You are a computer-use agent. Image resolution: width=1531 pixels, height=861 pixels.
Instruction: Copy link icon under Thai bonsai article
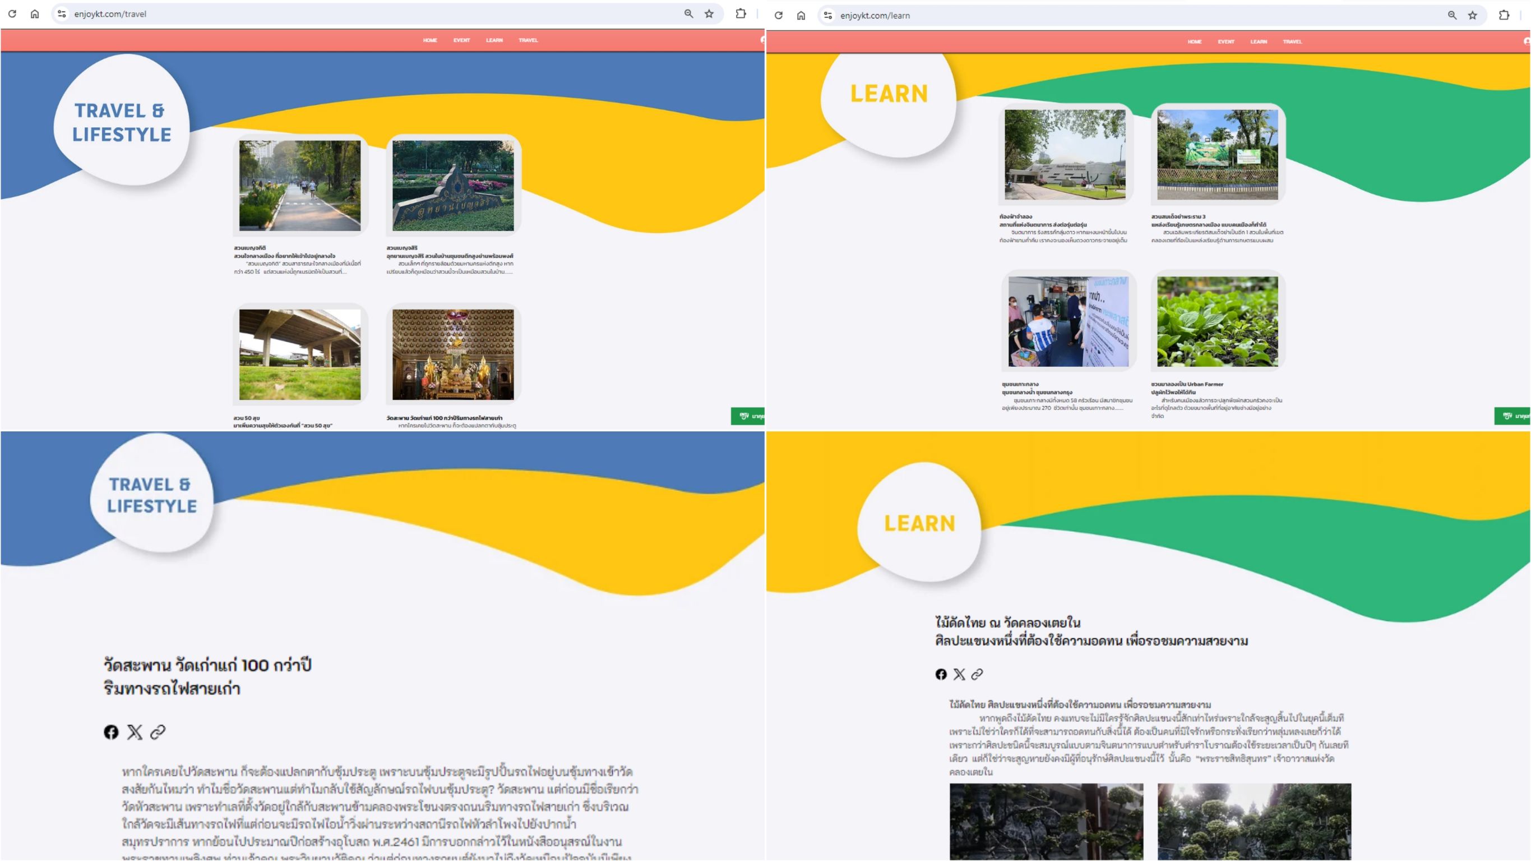tap(977, 674)
